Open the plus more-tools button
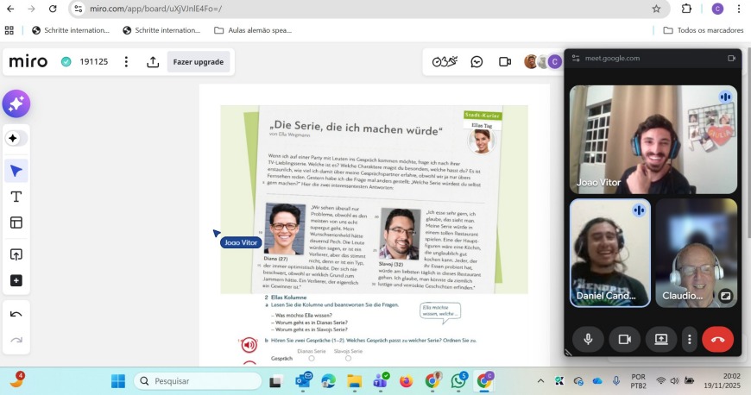This screenshot has height=395, width=751. [x=16, y=280]
